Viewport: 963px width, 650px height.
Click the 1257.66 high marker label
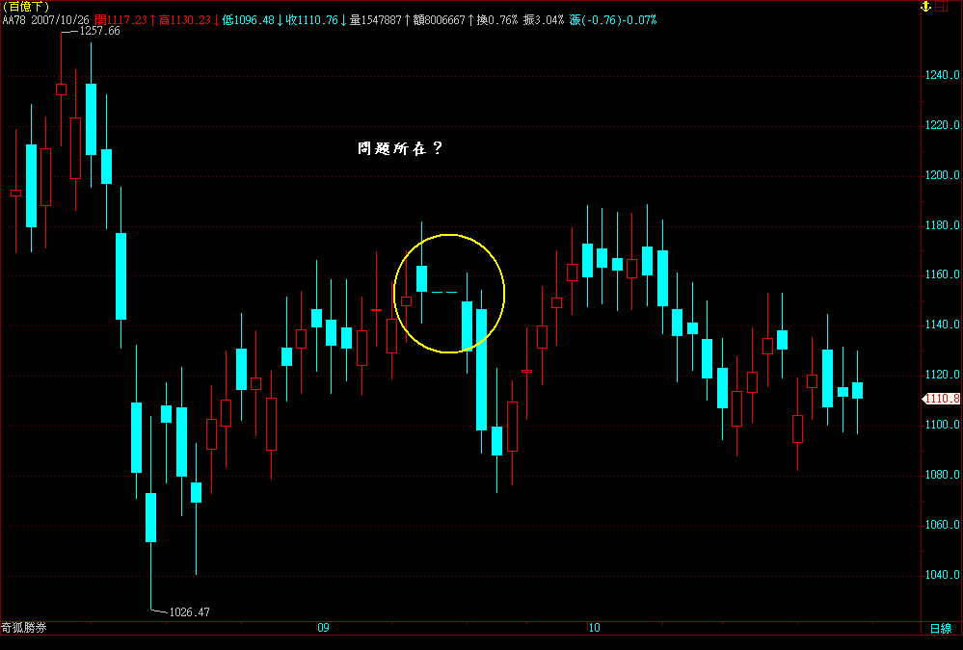click(99, 31)
